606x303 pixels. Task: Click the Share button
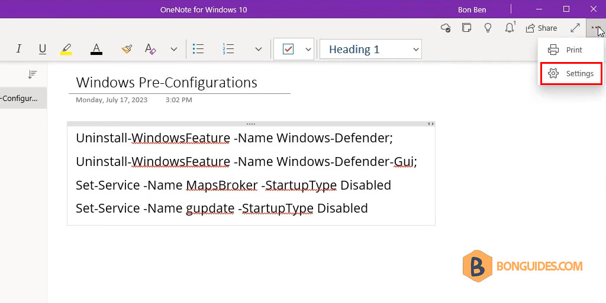click(x=541, y=28)
